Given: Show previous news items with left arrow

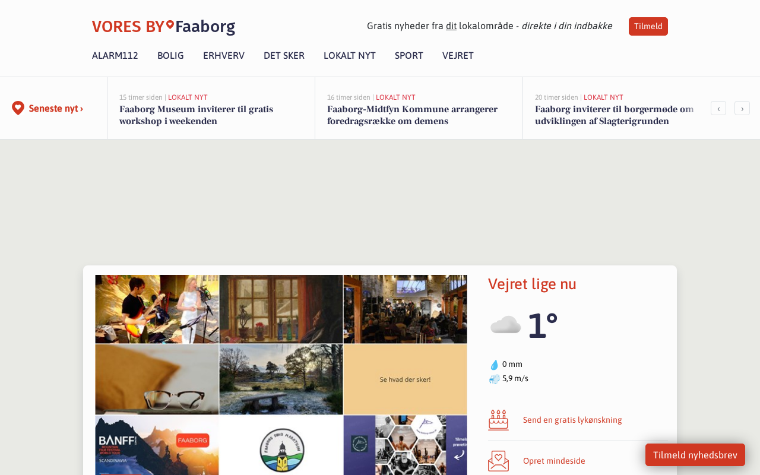Looking at the screenshot, I should click(718, 108).
